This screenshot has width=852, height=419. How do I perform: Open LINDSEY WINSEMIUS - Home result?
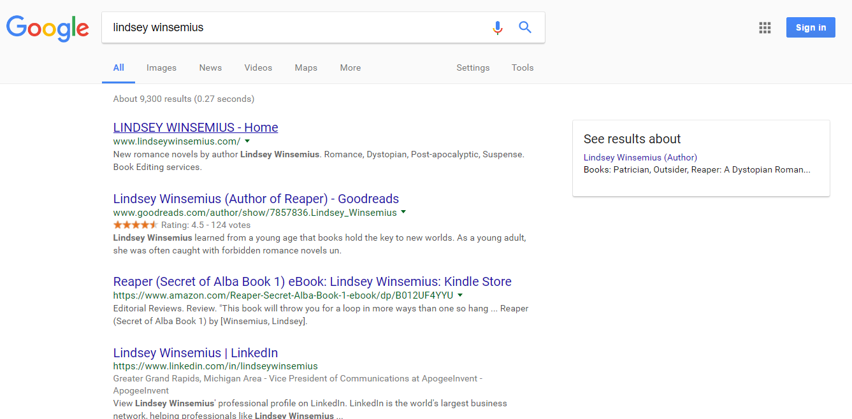click(x=196, y=127)
